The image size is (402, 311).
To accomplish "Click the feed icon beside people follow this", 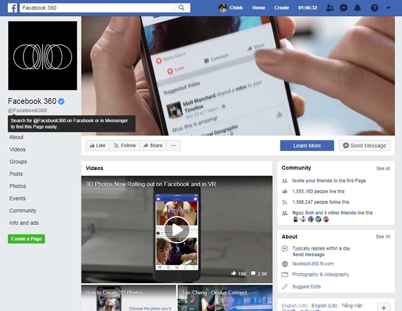I will pos(285,202).
